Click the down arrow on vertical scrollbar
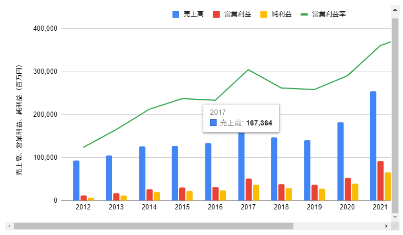Viewport: 403px width, 235px height. [395, 217]
